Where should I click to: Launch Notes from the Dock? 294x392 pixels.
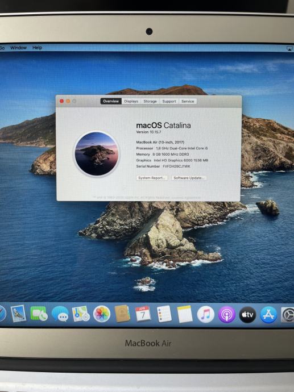[185, 314]
